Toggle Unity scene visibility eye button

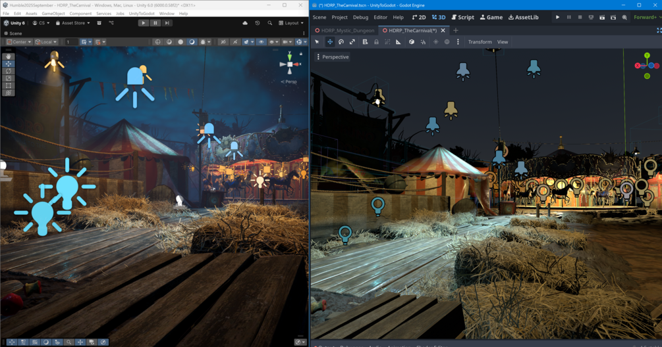(x=262, y=42)
